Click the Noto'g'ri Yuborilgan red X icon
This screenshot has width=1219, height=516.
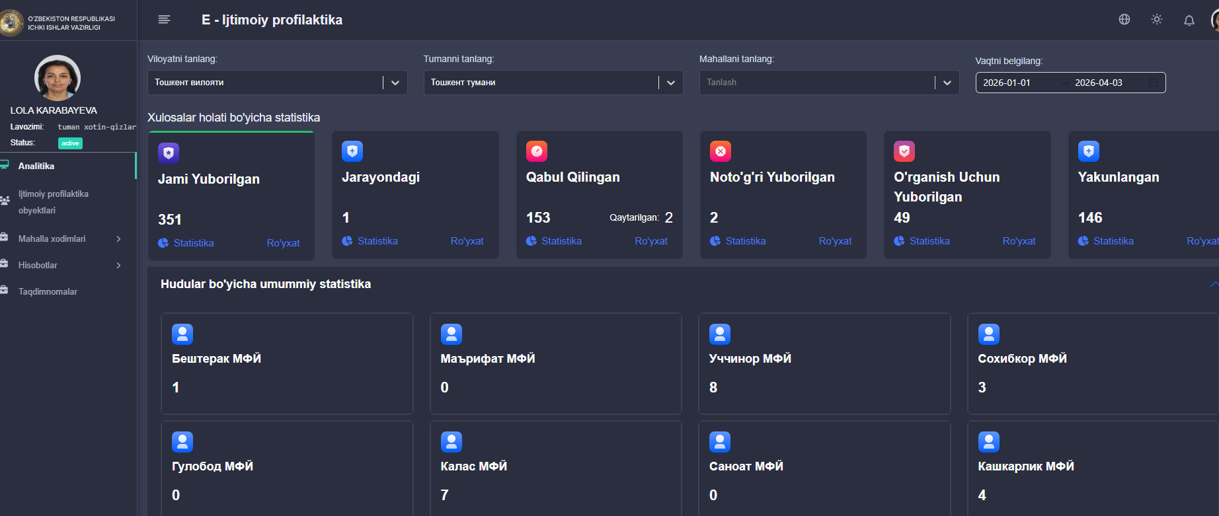721,151
